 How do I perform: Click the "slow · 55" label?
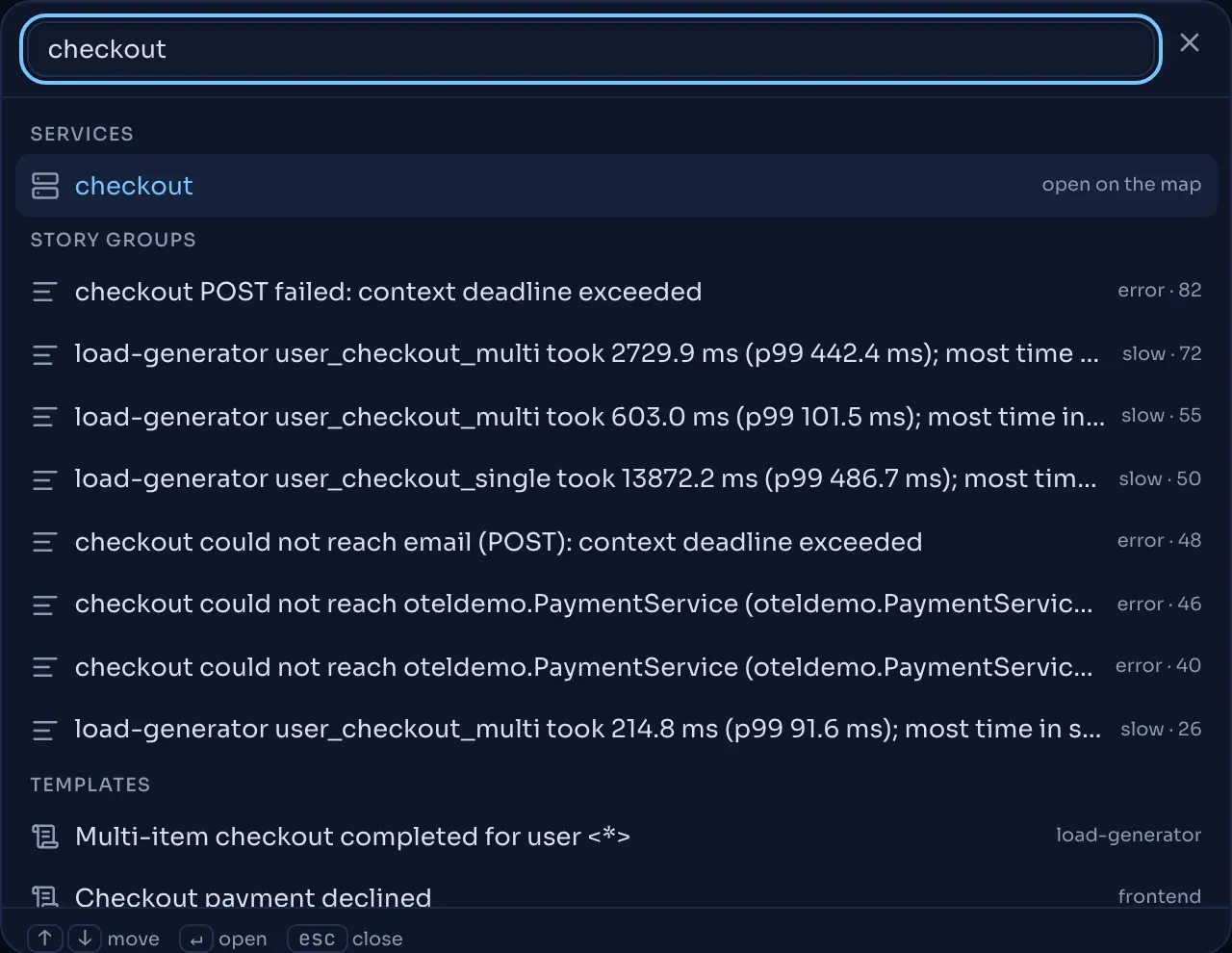(x=1161, y=416)
